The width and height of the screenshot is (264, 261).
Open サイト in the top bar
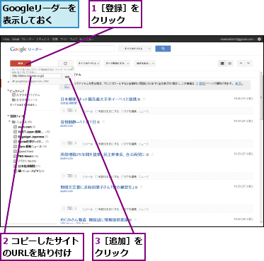64,39
